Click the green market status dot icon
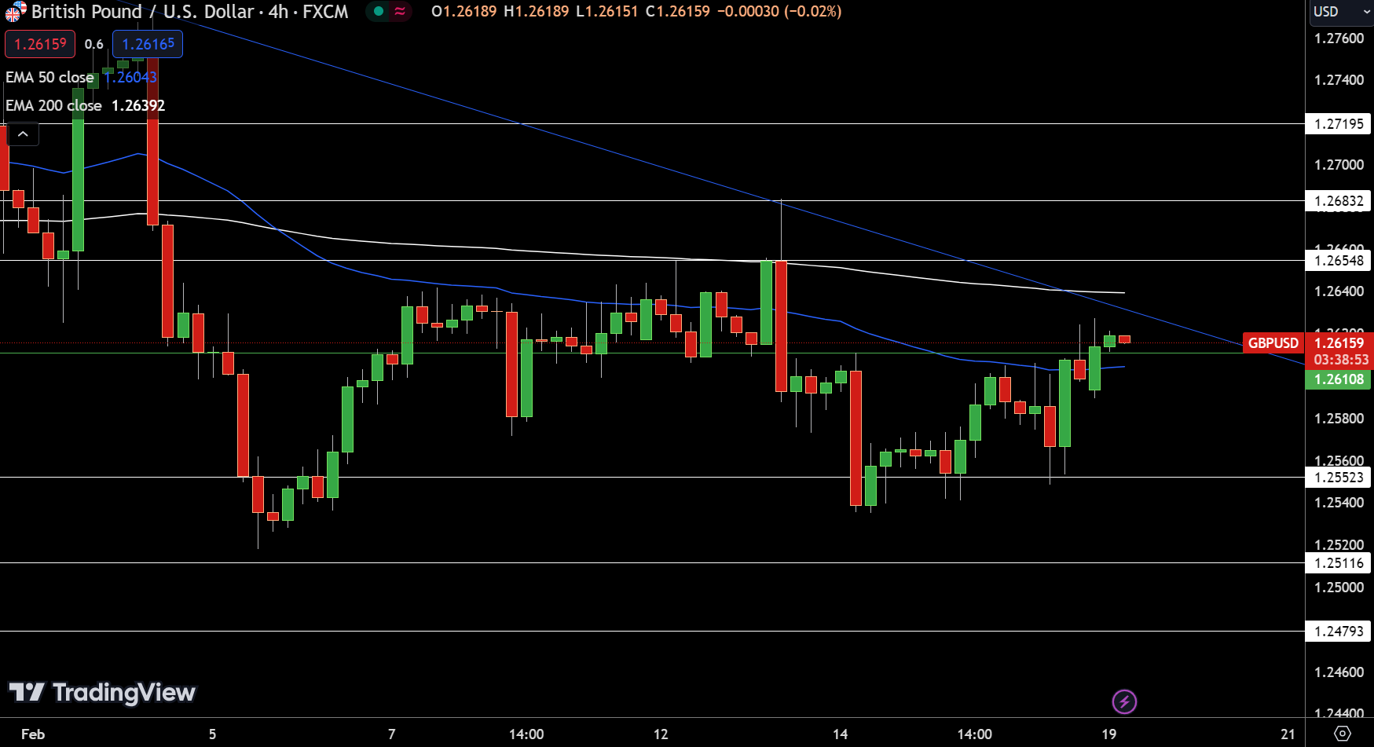 379,12
